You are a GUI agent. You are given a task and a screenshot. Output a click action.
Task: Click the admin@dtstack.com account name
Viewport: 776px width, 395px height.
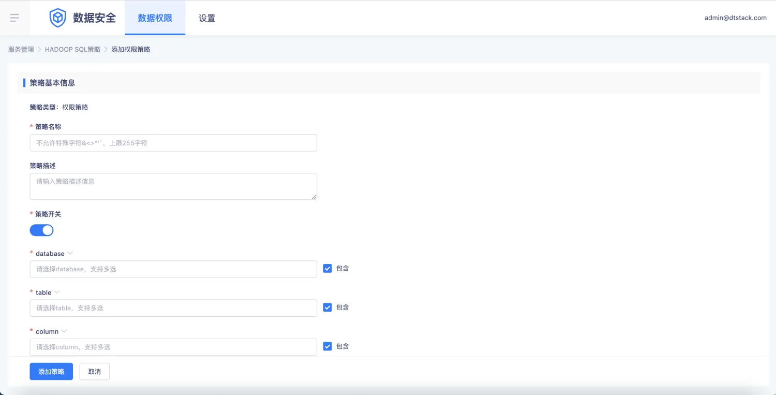tap(735, 18)
